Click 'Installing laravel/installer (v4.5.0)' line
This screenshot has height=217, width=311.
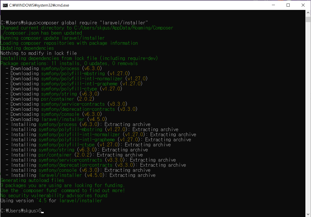81,175
